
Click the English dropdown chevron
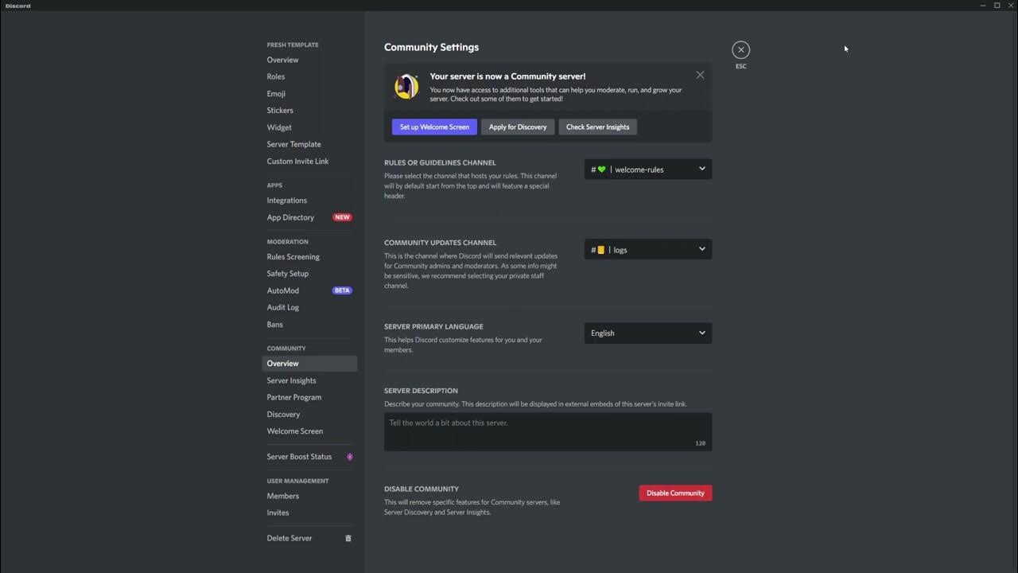701,333
